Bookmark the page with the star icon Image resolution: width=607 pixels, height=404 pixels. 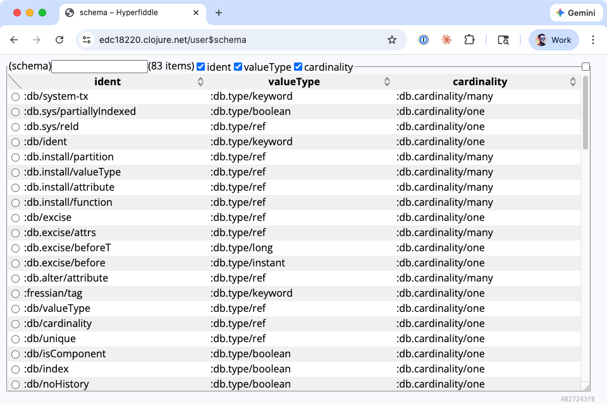click(393, 39)
